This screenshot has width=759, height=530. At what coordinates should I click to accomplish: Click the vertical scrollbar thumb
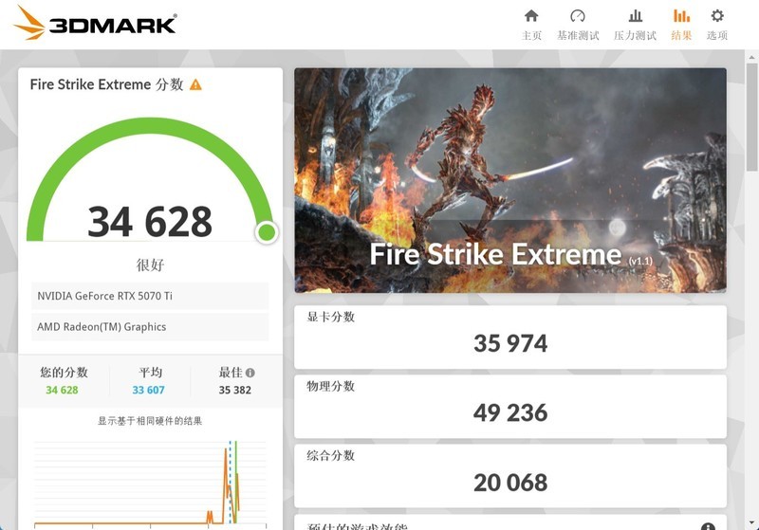click(x=751, y=116)
